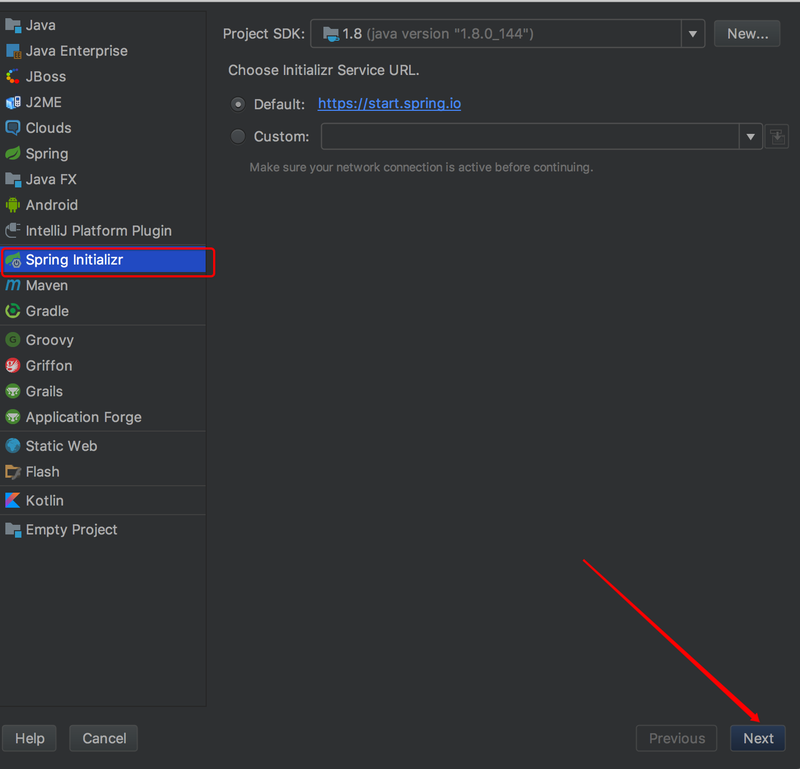This screenshot has height=769, width=800.
Task: Select the Android list entry
Action: [x=103, y=205]
